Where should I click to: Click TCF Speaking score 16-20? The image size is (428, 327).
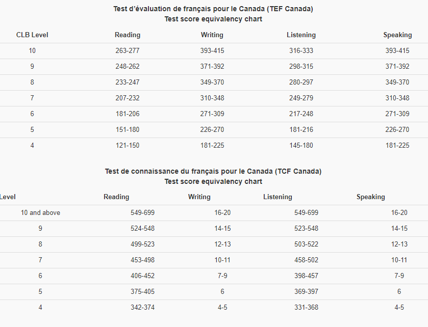click(x=399, y=213)
